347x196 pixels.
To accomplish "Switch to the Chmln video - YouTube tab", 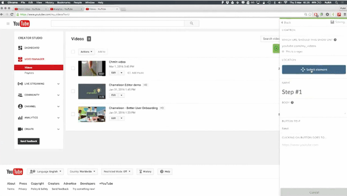I will point(30,9).
